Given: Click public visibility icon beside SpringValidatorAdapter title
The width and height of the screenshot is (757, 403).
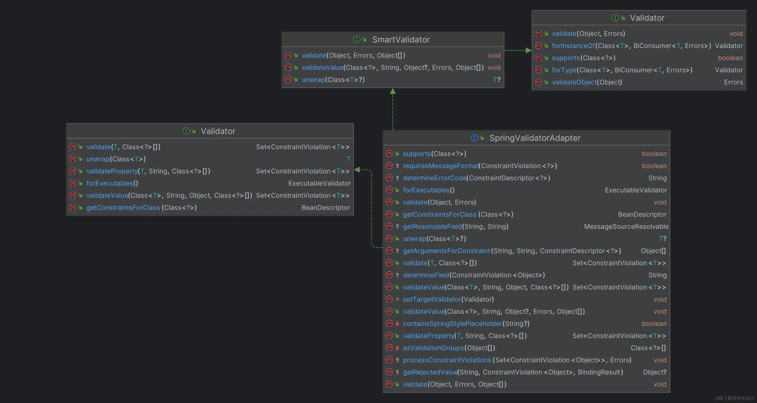Looking at the screenshot, I should click(x=482, y=138).
